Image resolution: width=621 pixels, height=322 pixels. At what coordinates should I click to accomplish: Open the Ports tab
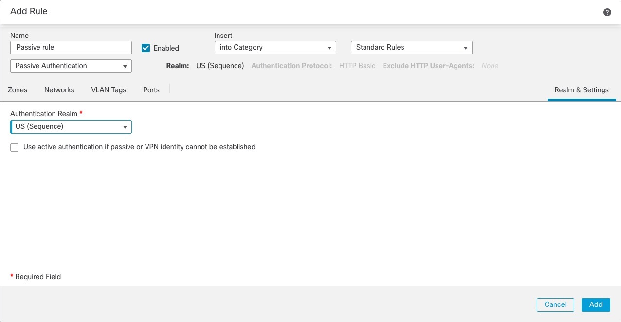tap(151, 90)
